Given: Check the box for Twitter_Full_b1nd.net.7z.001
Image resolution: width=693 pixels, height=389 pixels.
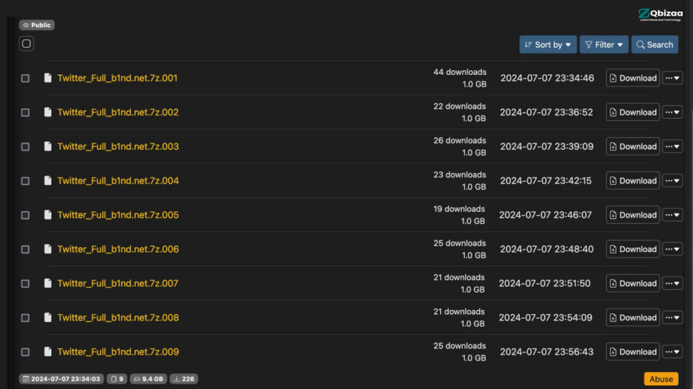Looking at the screenshot, I should coord(25,78).
